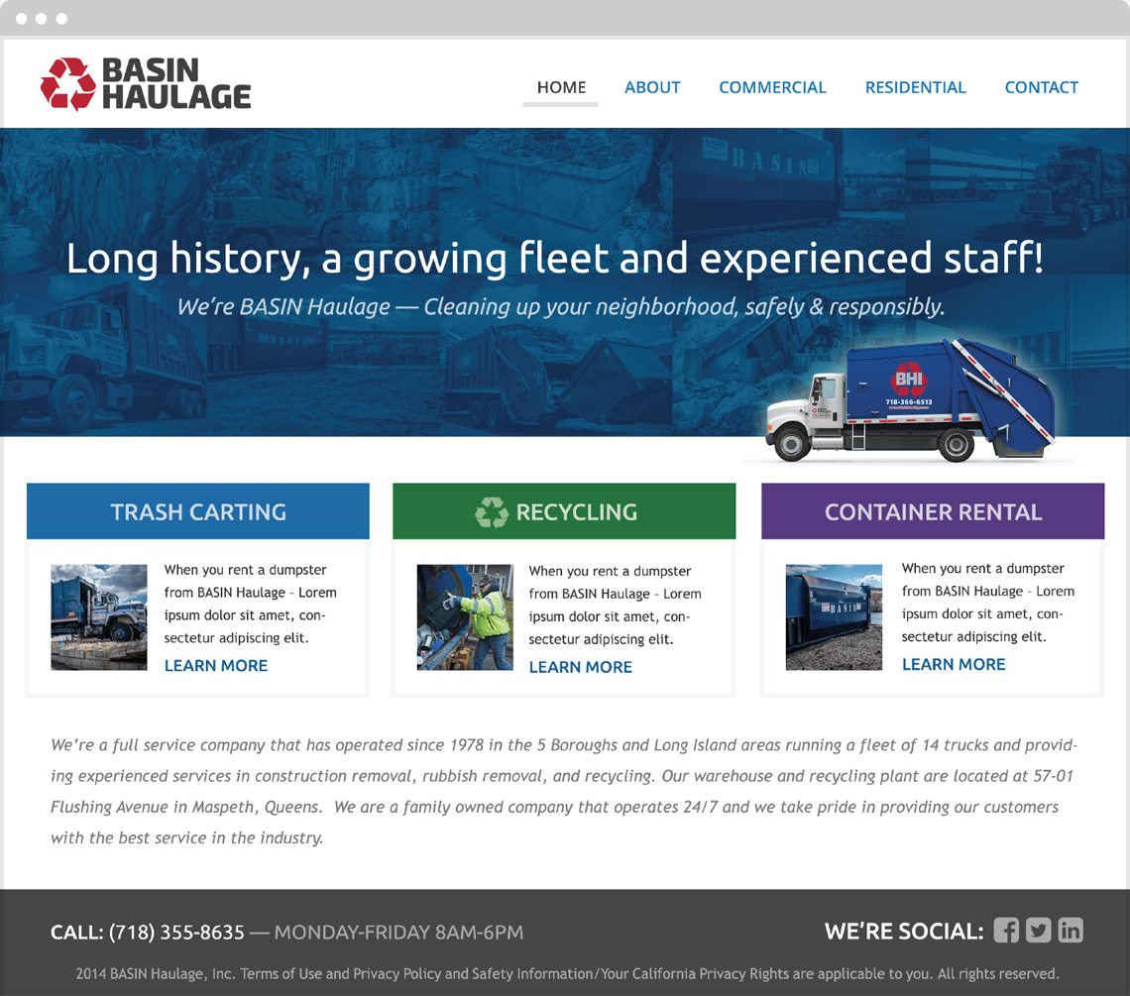The height and width of the screenshot is (996, 1130).
Task: Open the Trash Carting truck thumbnail
Action: pyautogui.click(x=99, y=617)
